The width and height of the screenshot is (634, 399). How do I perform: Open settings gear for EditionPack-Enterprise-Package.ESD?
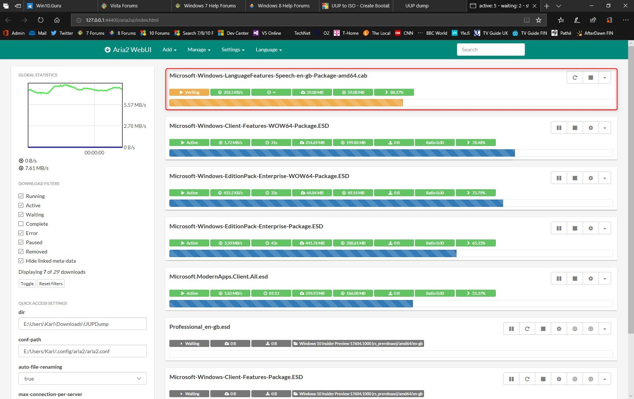(x=591, y=228)
